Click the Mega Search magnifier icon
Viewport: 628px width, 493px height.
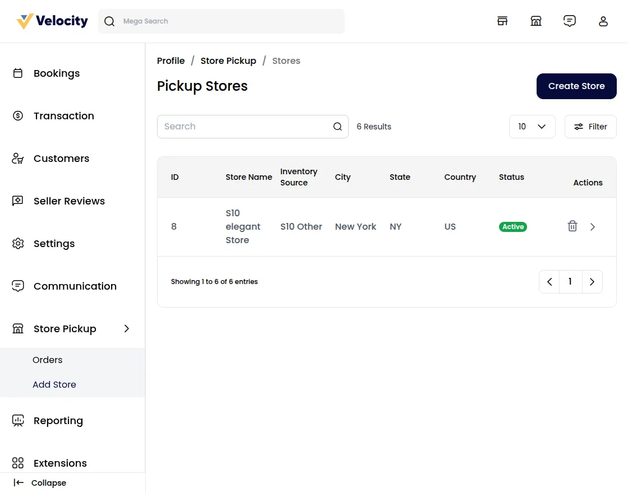coord(109,21)
